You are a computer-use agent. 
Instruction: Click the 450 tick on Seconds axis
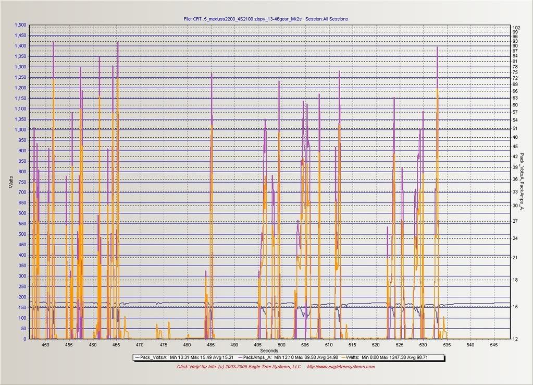pos(45,345)
